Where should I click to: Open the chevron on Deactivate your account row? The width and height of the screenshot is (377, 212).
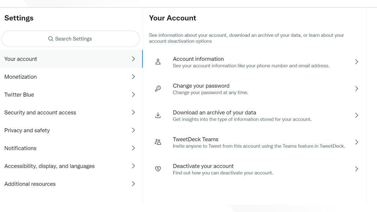pos(357,169)
